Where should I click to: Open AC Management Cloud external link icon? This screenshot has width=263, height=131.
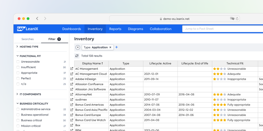pyautogui.click(x=72, y=74)
